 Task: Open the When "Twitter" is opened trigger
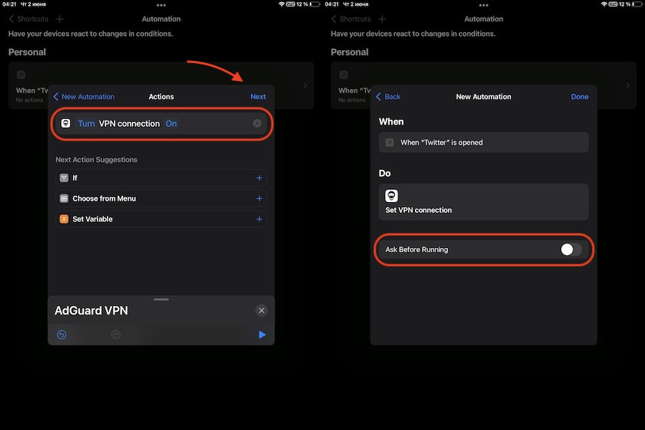[484, 143]
